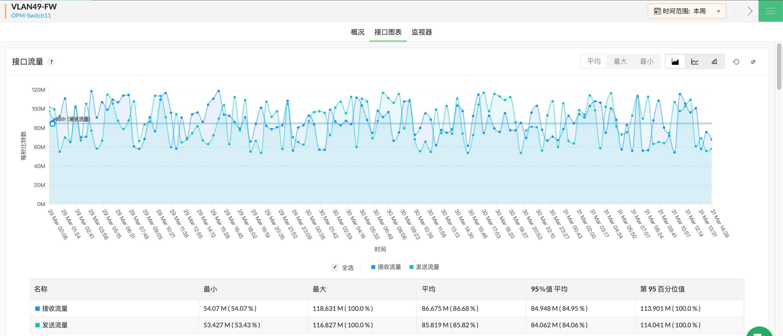Select the 最大 data option
Image resolution: width=783 pixels, height=336 pixels.
(x=620, y=62)
